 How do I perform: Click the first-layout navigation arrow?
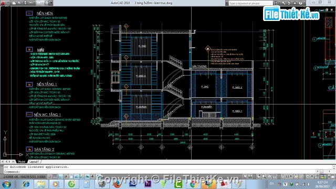(x=2, y=162)
